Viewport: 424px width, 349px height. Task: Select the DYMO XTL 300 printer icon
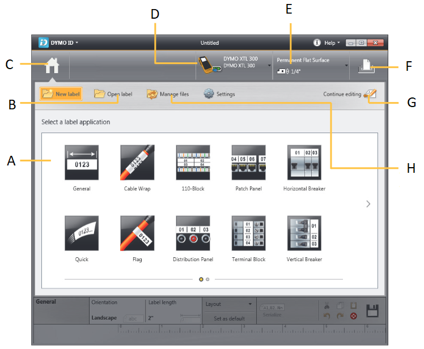(210, 65)
